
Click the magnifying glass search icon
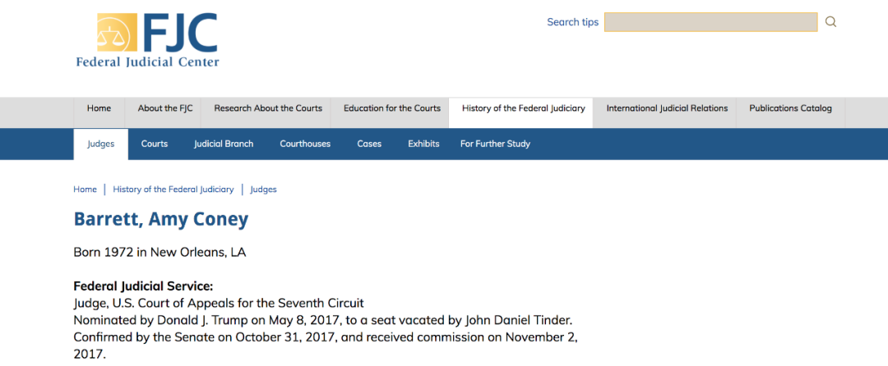pyautogui.click(x=830, y=22)
